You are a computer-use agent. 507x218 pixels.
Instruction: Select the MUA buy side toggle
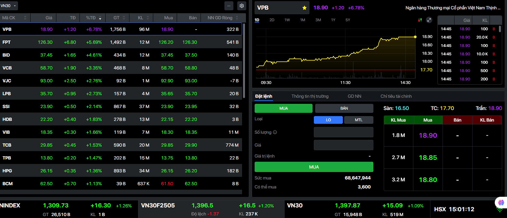[x=284, y=108]
